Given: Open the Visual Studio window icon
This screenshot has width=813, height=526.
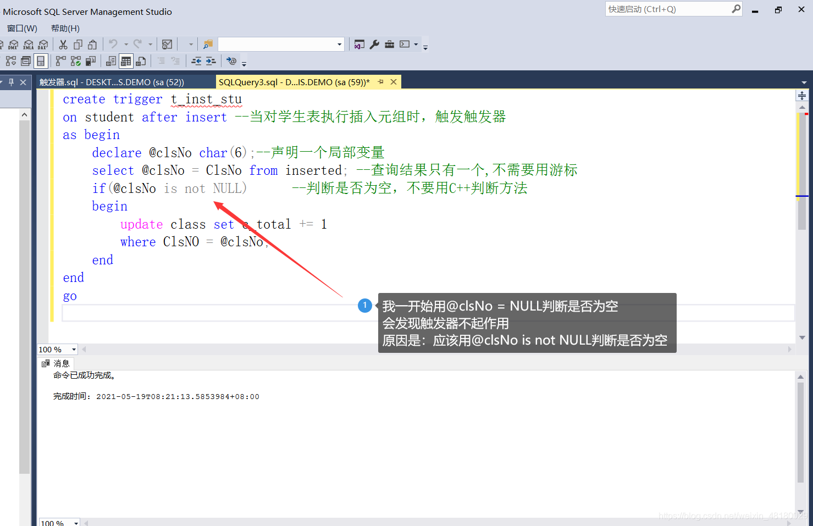Looking at the screenshot, I should [x=360, y=45].
